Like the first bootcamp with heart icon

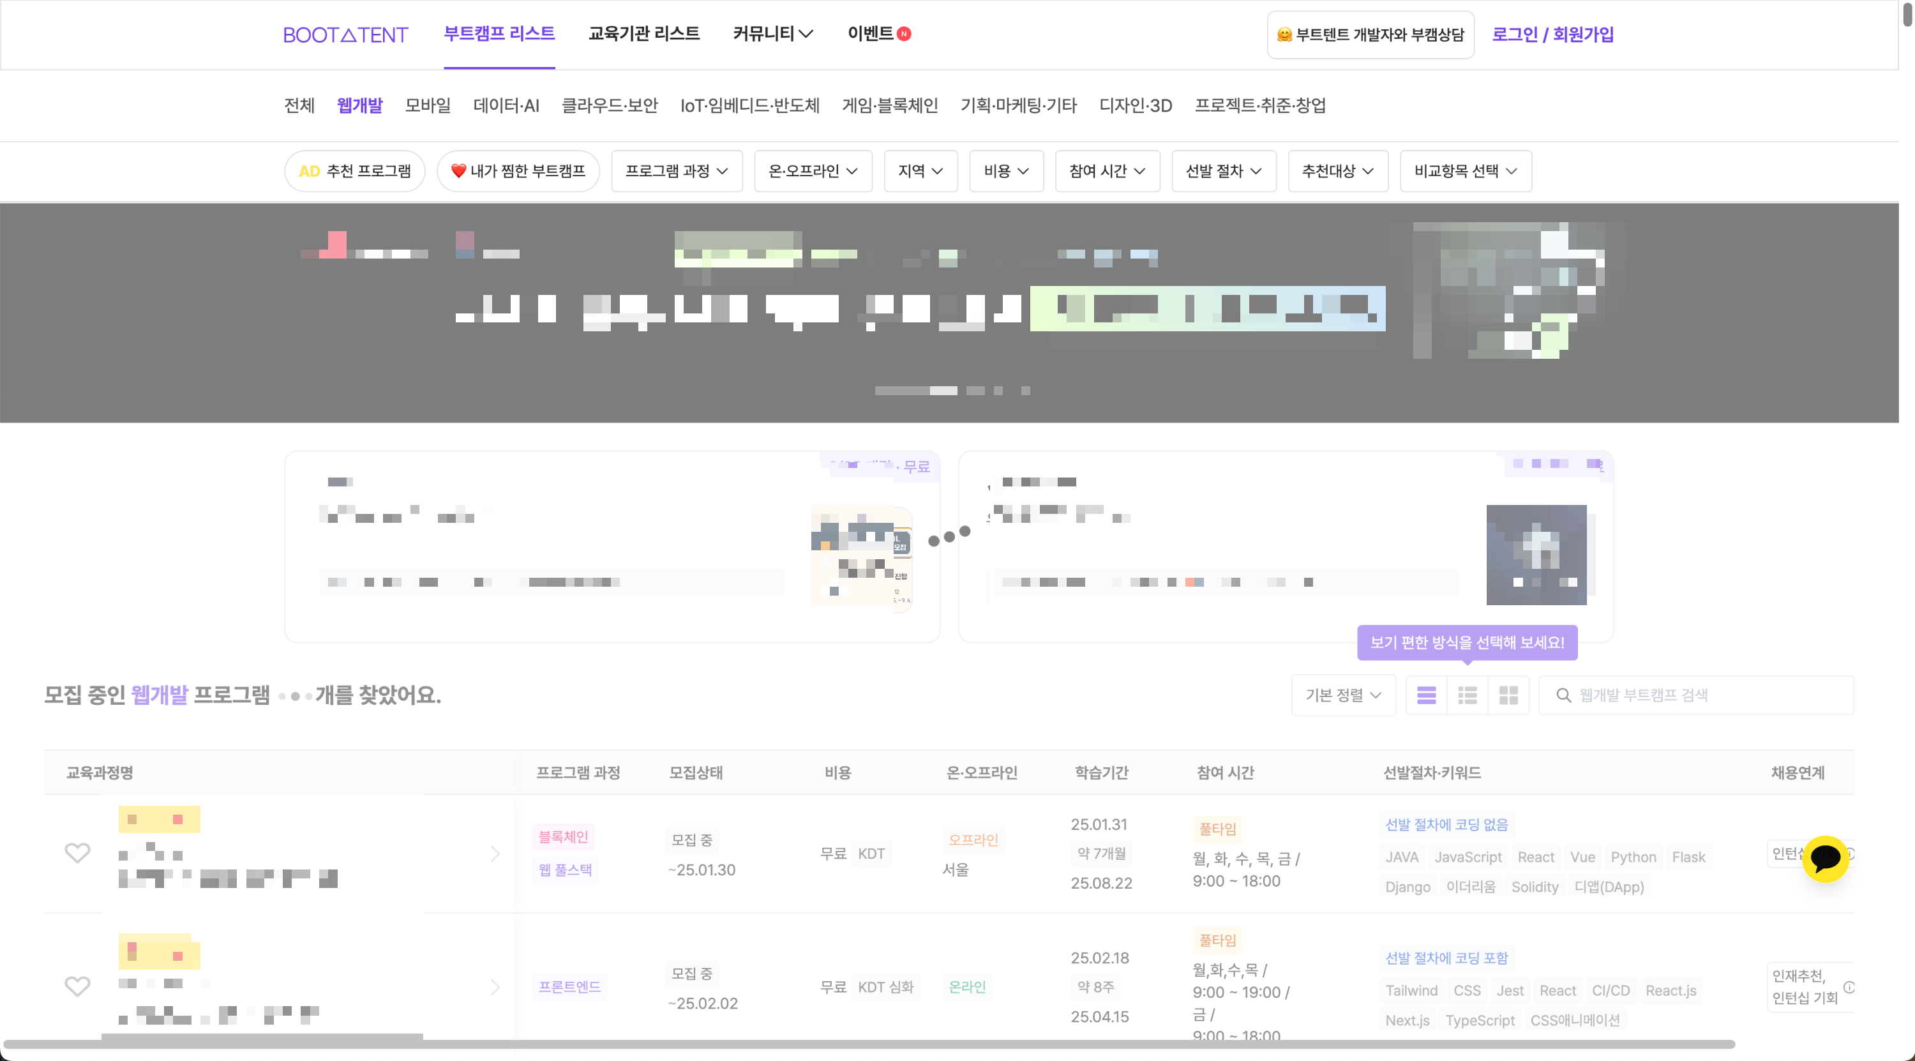click(x=77, y=853)
